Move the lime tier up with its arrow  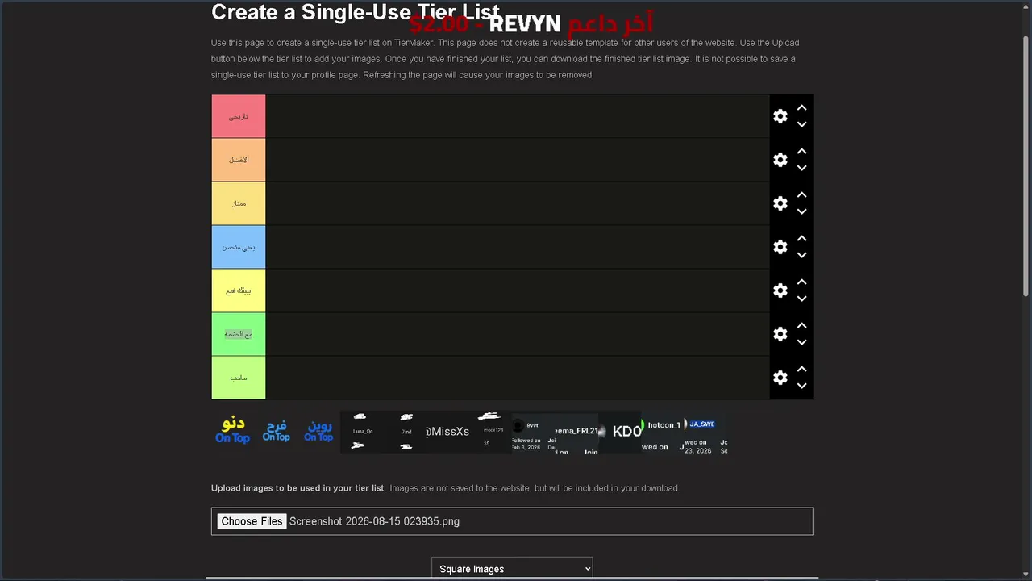tap(801, 369)
